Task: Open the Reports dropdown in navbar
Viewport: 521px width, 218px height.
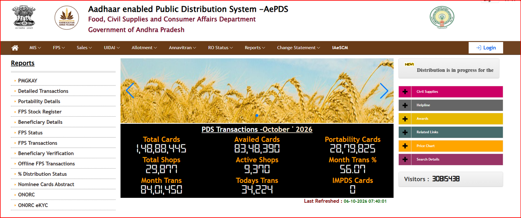Action: (x=255, y=48)
